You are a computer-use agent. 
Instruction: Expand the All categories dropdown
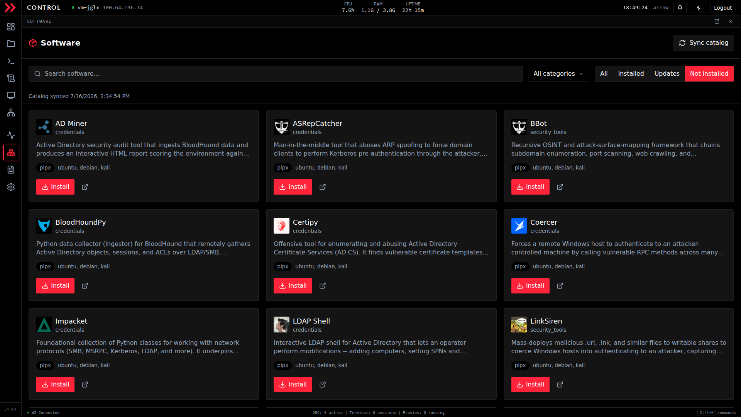coord(558,74)
